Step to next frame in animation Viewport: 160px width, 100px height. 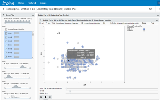(x=50, y=97)
